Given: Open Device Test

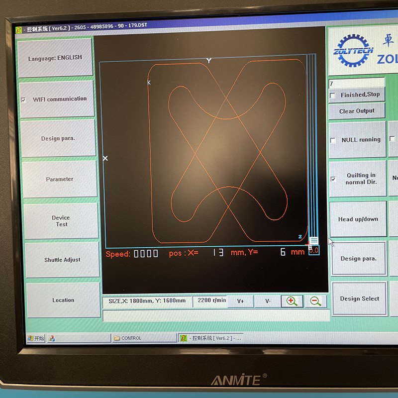Looking at the screenshot, I should [61, 221].
